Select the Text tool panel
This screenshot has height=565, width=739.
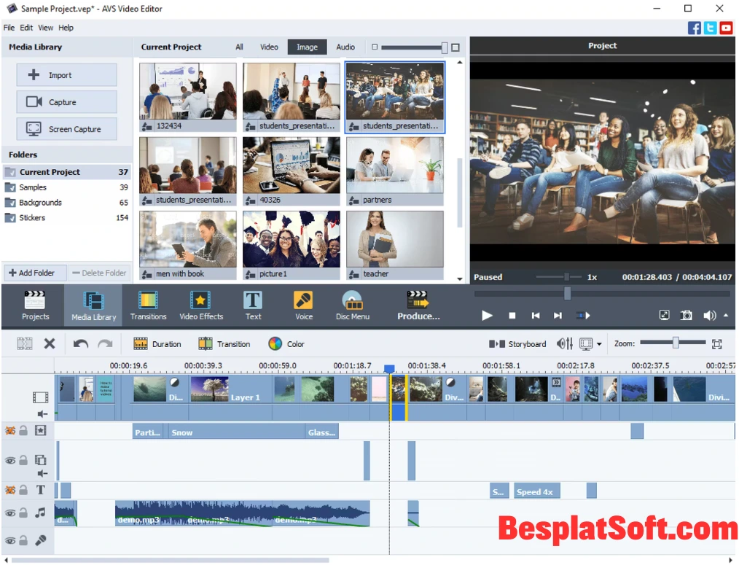coord(253,305)
